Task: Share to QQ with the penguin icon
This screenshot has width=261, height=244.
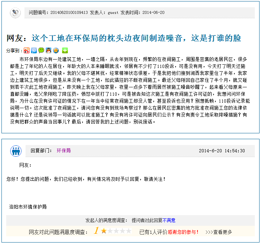Action: [x=49, y=50]
